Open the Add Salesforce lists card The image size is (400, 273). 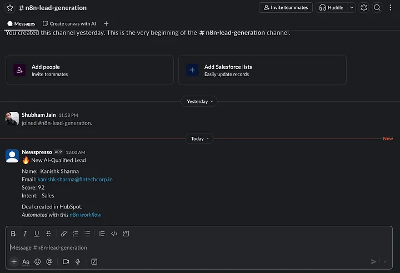pyautogui.click(x=262, y=70)
